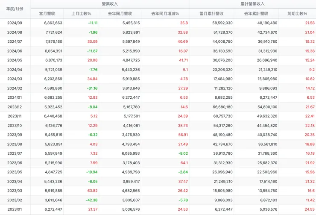This screenshot has height=215, width=316.
Task: Click the 去年同月增減% column header
Action: [165, 14]
